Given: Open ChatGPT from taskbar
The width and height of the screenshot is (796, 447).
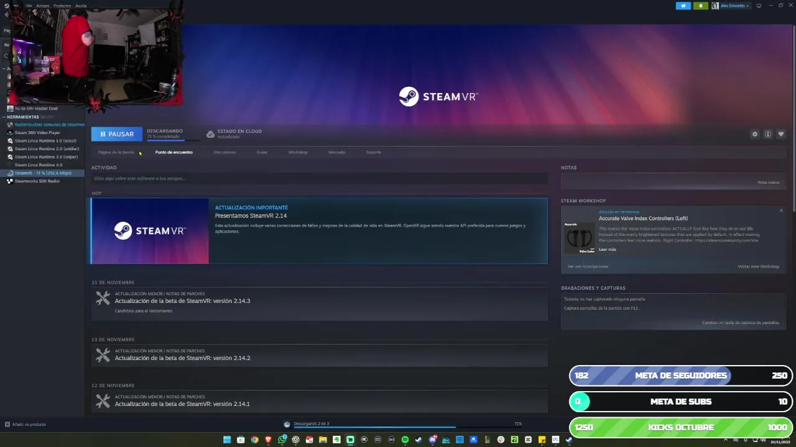Looking at the screenshot, I should click(295, 440).
